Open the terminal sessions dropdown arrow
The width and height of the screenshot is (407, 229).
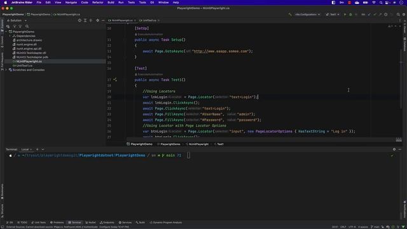coord(43,149)
